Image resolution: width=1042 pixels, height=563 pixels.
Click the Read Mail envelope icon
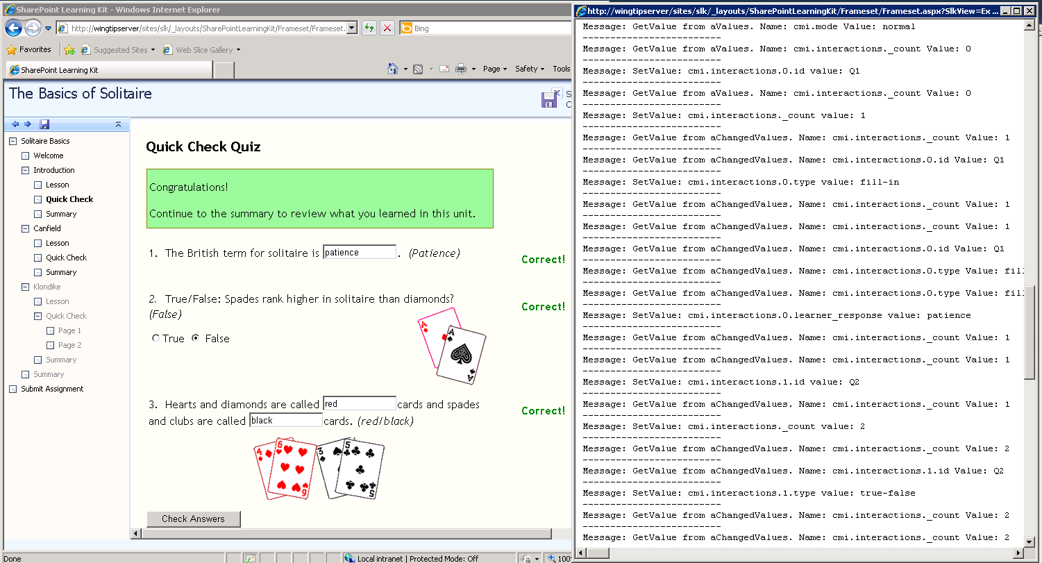pos(444,69)
